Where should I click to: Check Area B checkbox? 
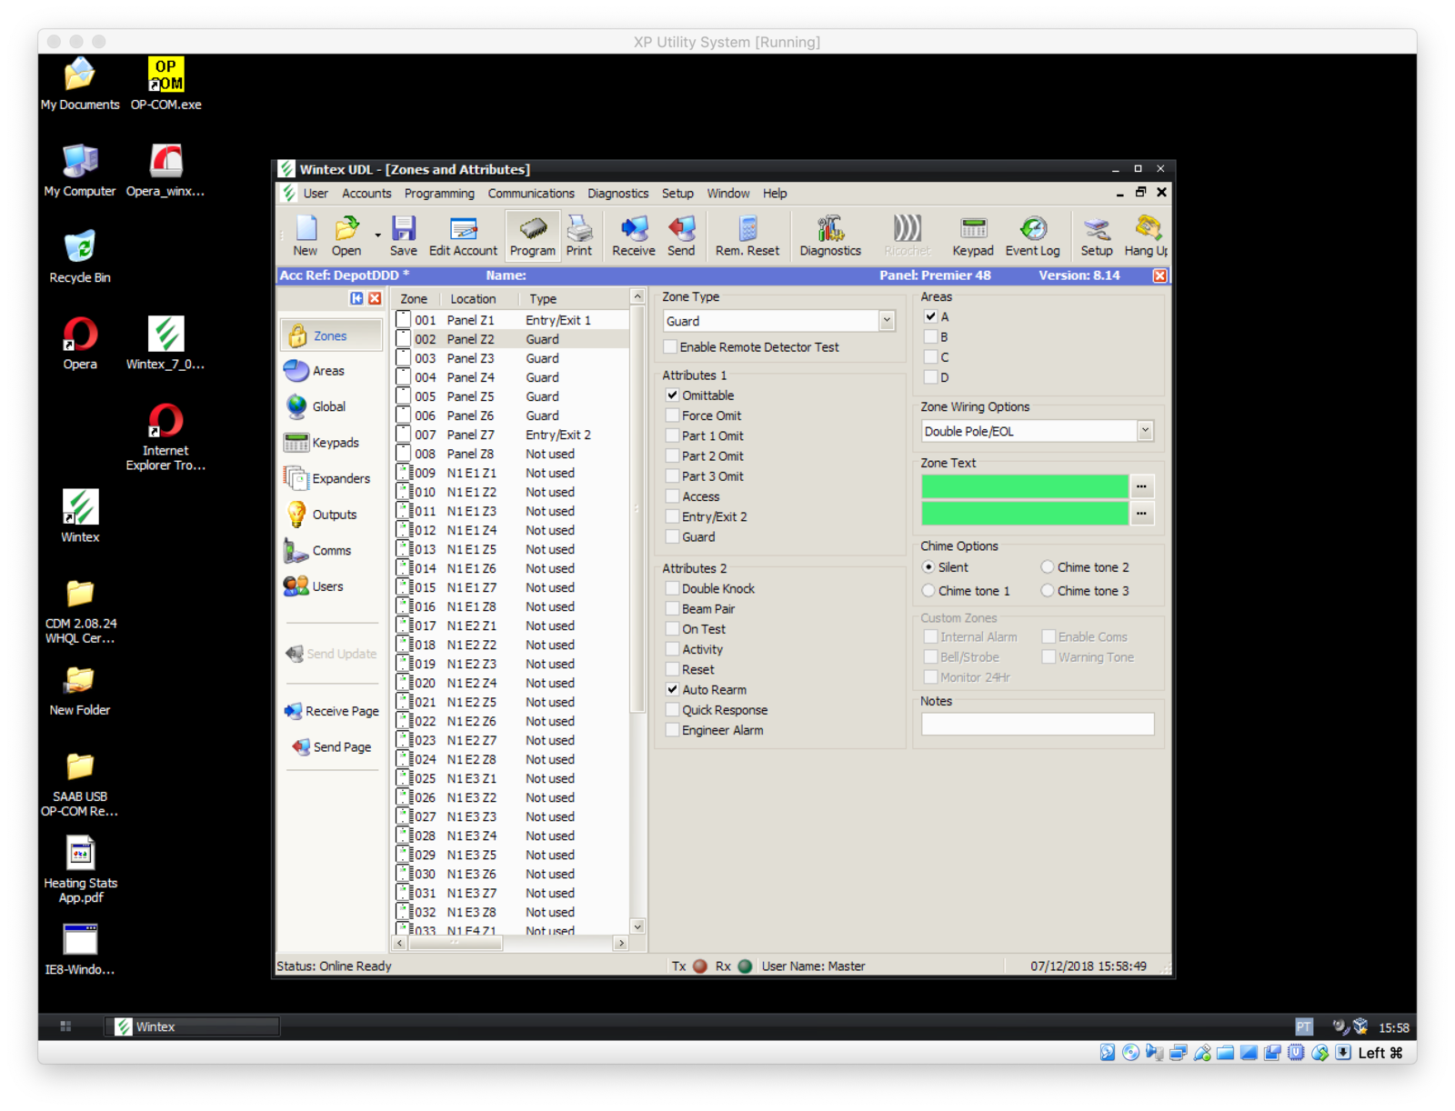tap(931, 336)
